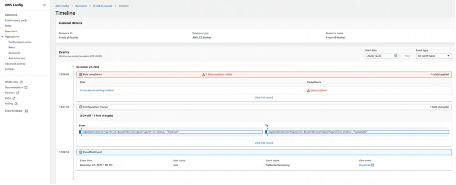Click the 13:06:32 timeline marker
Image resolution: width=456 pixels, height=185 pixels.
coord(73,152)
